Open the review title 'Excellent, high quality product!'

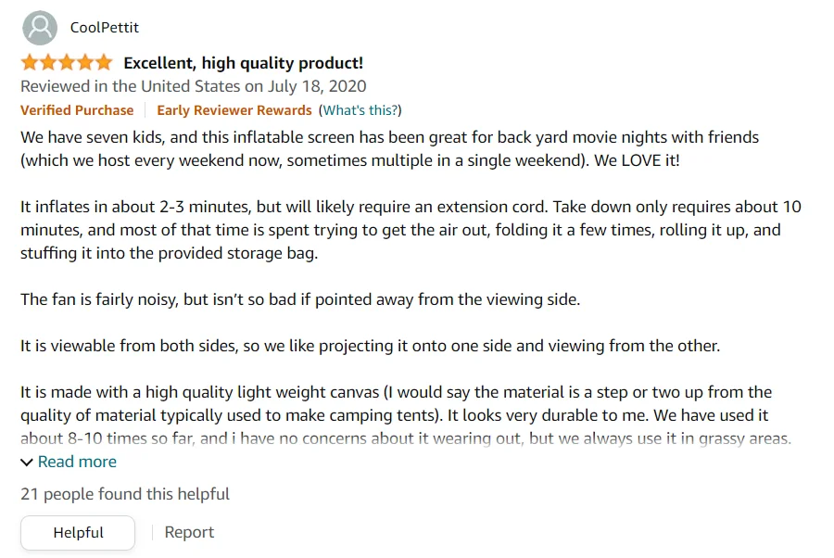point(243,63)
